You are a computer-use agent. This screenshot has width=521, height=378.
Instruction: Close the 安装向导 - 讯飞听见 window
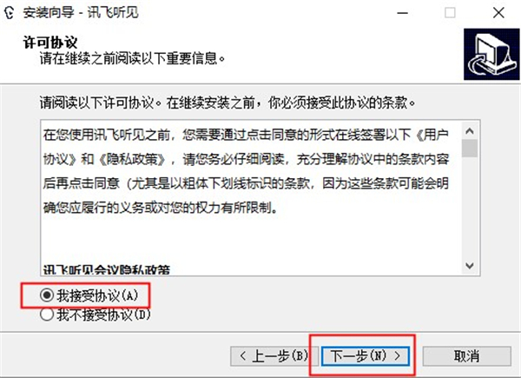(498, 13)
